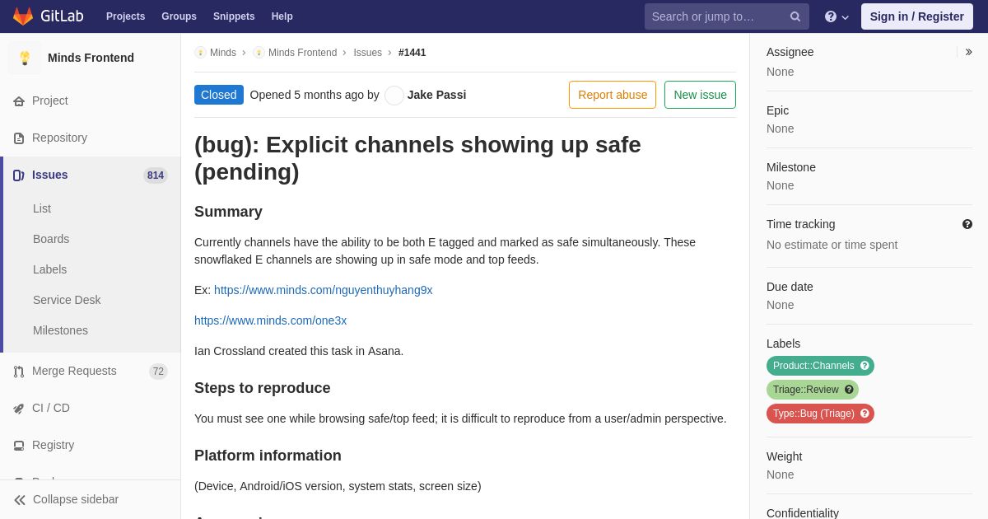988x519 pixels.
Task: Open the nguyenthuyhang9x minds.com link
Action: pyautogui.click(x=323, y=290)
